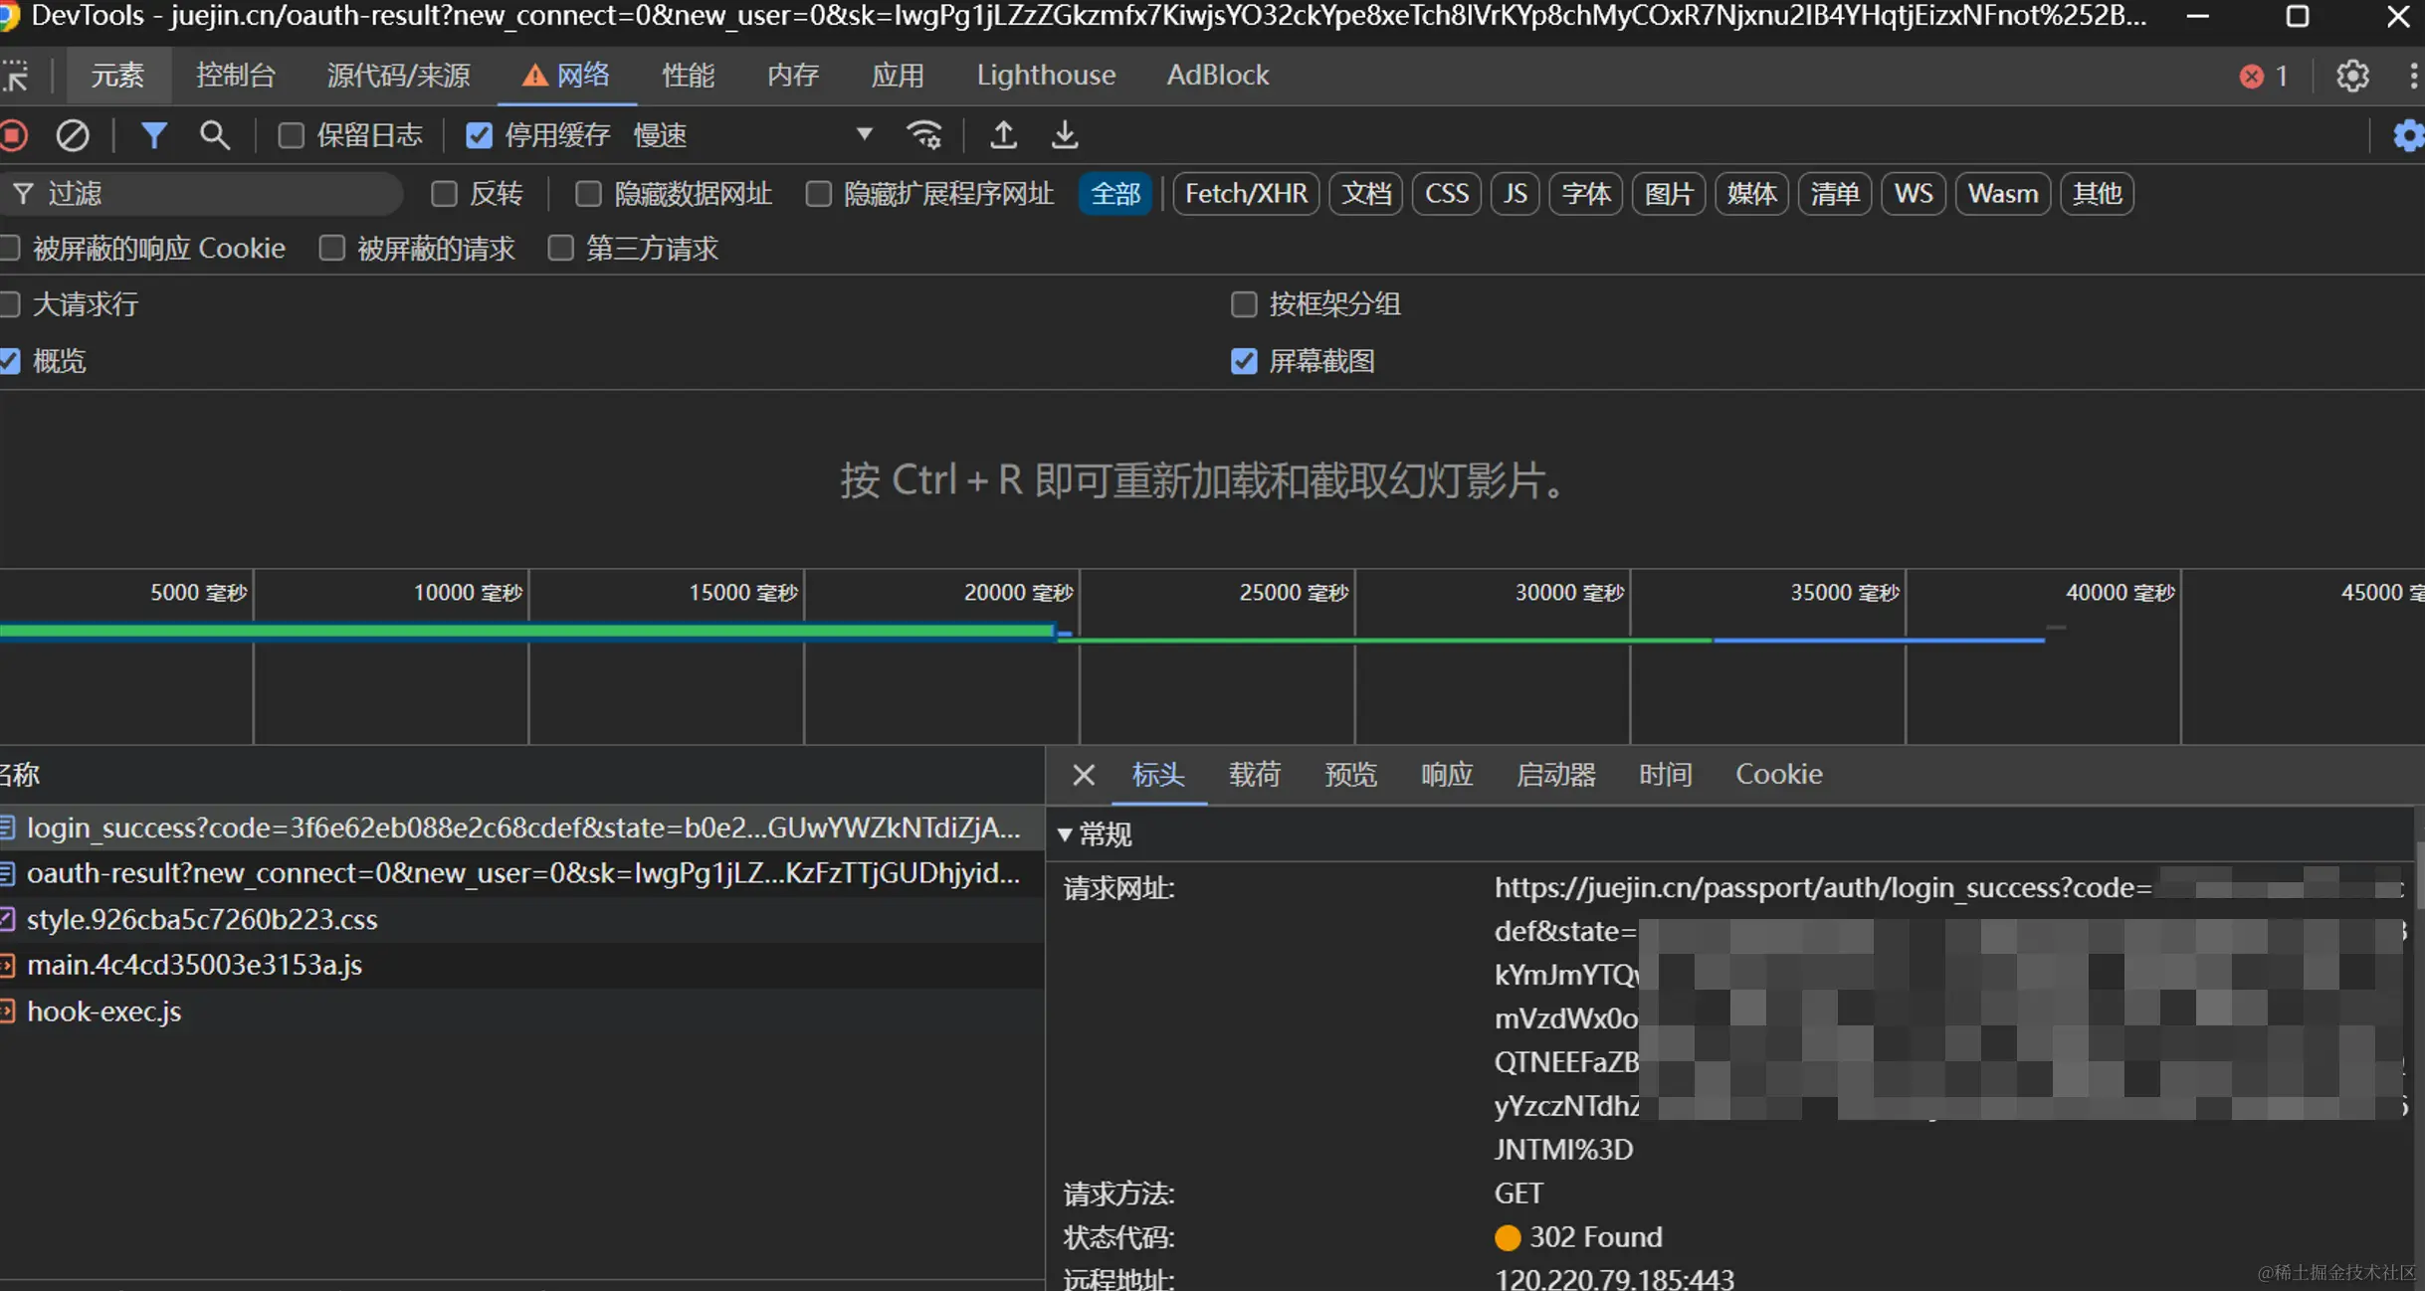Toggle the funnel filter icon in toolbar

click(x=153, y=135)
